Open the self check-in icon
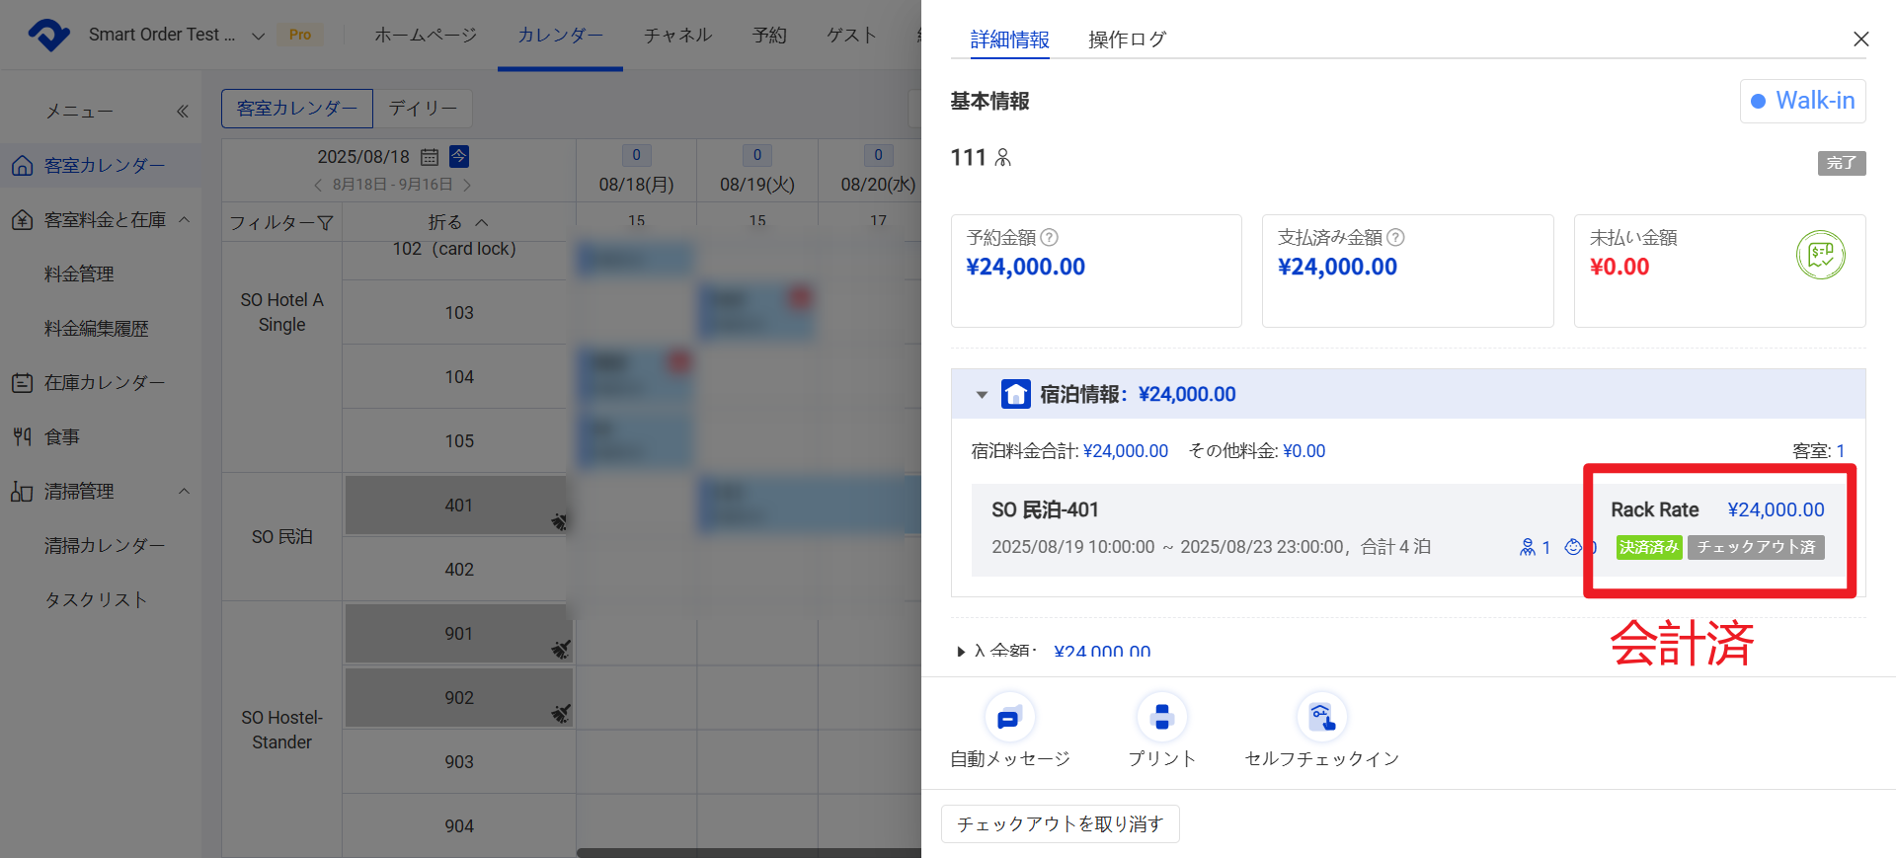1896x858 pixels. tap(1321, 718)
